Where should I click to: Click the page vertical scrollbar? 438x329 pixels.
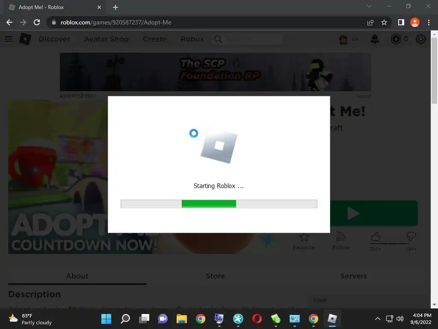pos(434,71)
